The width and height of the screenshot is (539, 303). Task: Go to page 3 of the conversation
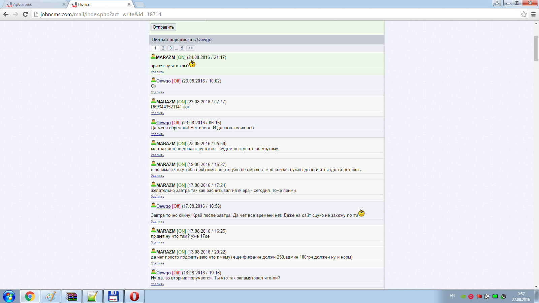[x=171, y=48]
